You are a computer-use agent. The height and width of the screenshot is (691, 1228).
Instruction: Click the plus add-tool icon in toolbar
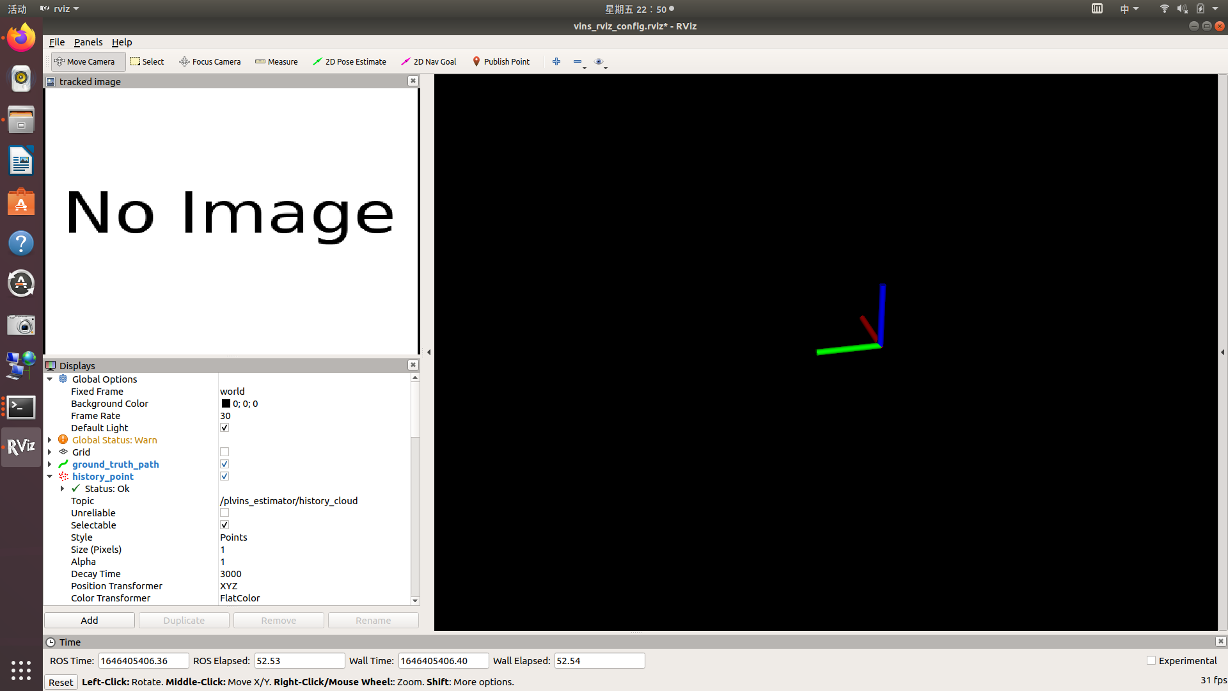coord(556,61)
